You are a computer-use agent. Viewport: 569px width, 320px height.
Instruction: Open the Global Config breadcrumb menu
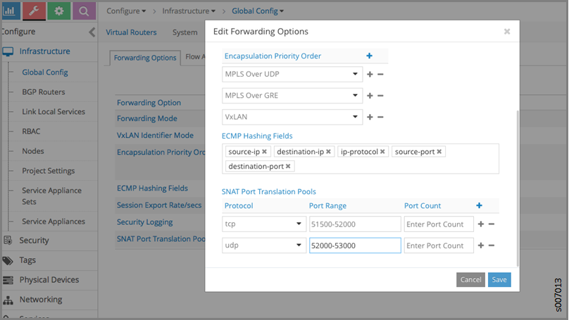coord(258,11)
